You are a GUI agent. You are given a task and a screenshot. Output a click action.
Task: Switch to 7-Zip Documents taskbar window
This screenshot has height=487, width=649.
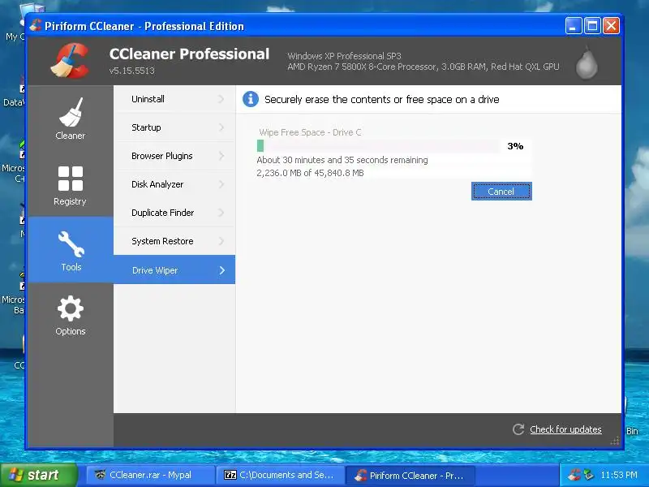[x=280, y=475]
